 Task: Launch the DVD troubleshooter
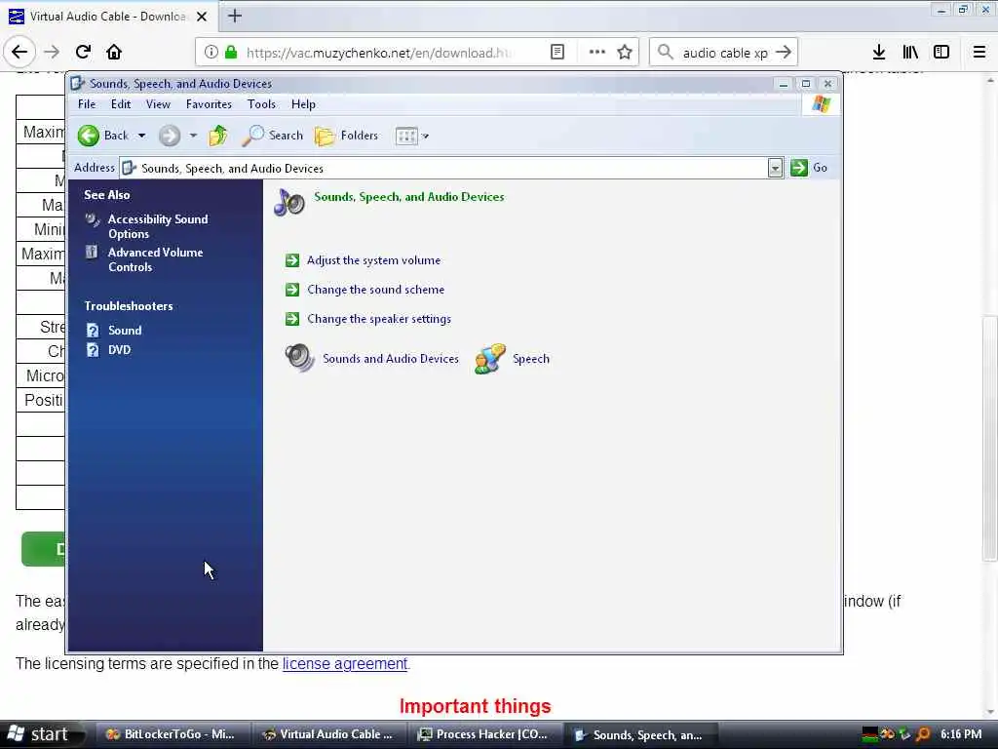[x=119, y=350]
